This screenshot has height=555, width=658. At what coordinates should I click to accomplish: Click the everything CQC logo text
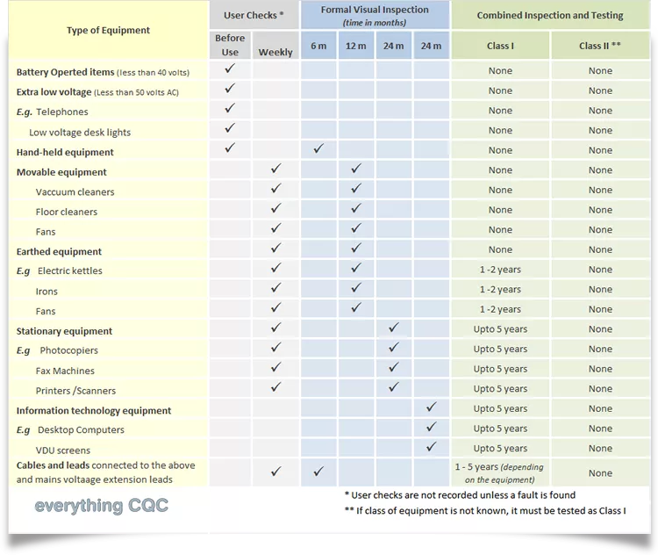pos(101,507)
